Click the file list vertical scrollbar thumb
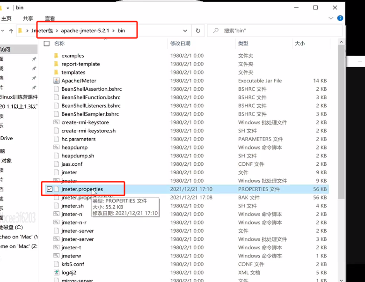 click(x=341, y=122)
